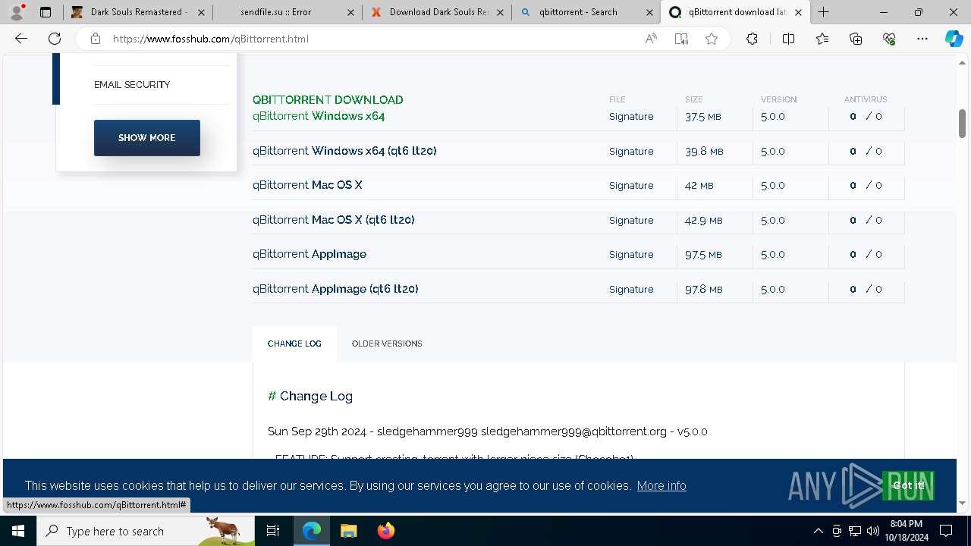Switch to sendfile.su Error tab
Image resolution: width=971 pixels, height=546 pixels.
pos(286,12)
